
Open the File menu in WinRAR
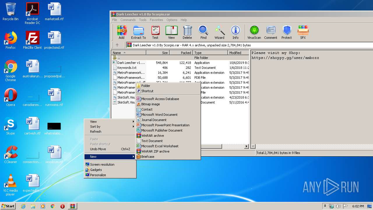pyautogui.click(x=115, y=20)
